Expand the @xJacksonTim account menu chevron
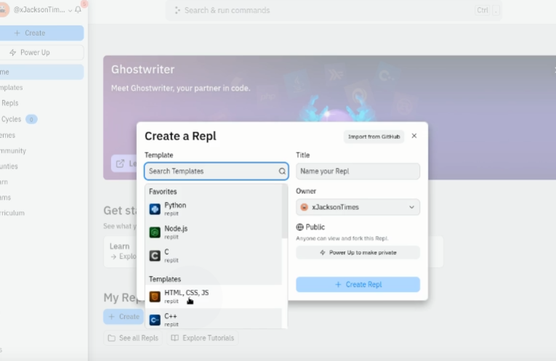The width and height of the screenshot is (556, 361). point(70,11)
